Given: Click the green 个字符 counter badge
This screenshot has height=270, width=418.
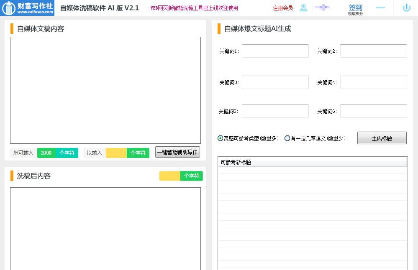Looking at the screenshot, I should click(x=138, y=153).
